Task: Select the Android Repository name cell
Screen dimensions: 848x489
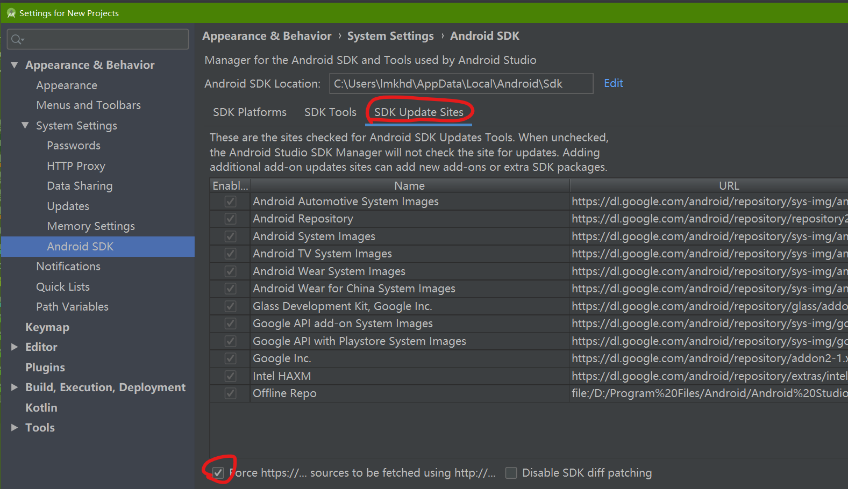Action: point(410,219)
